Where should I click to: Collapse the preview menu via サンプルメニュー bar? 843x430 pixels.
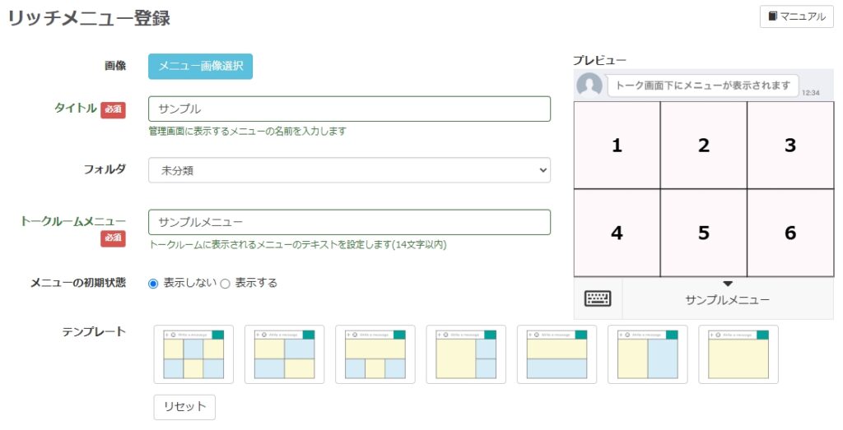pyautogui.click(x=727, y=299)
